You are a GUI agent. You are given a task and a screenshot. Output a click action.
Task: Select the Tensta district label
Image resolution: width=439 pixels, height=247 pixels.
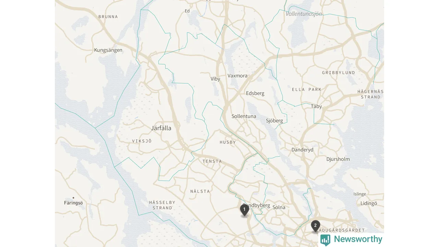coord(212,161)
